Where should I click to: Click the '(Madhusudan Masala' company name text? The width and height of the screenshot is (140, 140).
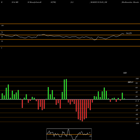[x=130, y=2]
